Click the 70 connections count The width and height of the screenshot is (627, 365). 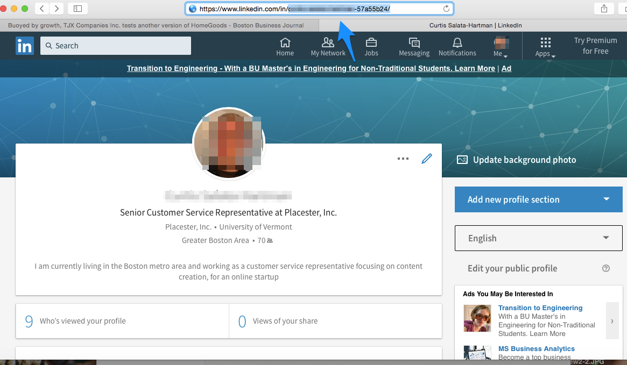coord(265,240)
